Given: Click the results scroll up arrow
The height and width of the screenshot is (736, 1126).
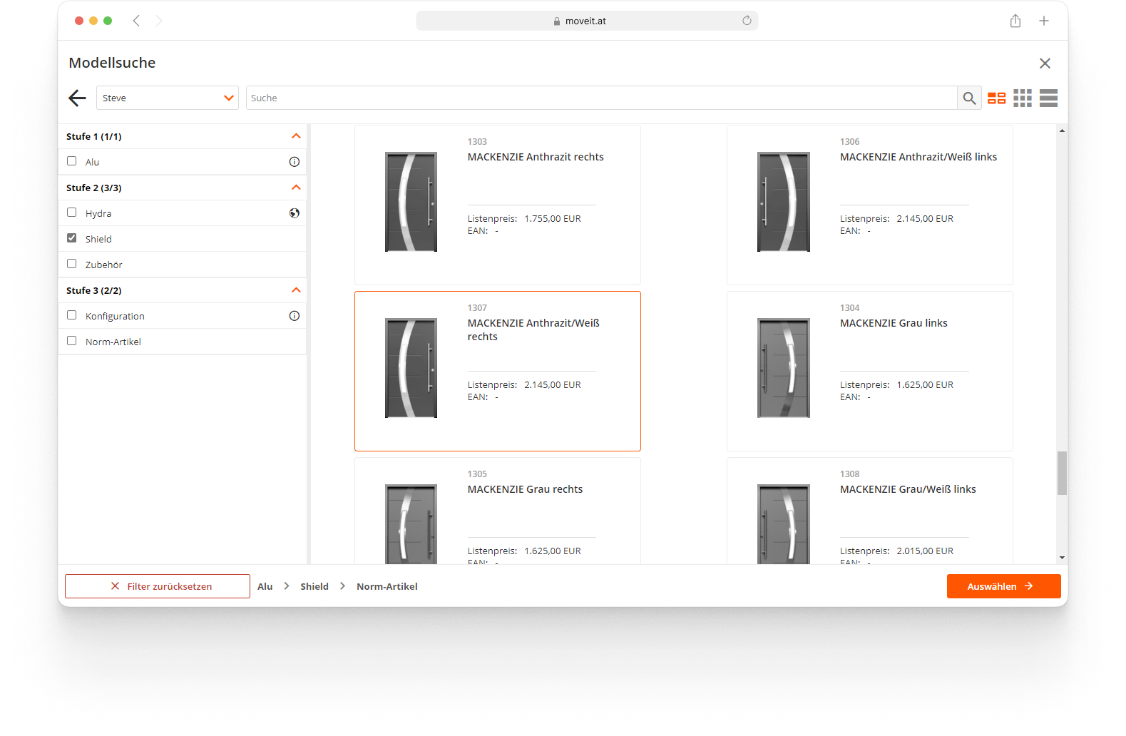Looking at the screenshot, I should click(1062, 131).
